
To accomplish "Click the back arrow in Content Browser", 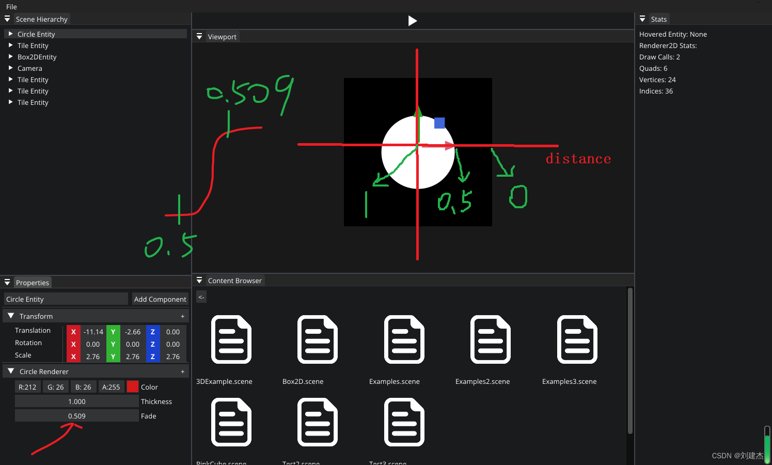I will click(201, 297).
